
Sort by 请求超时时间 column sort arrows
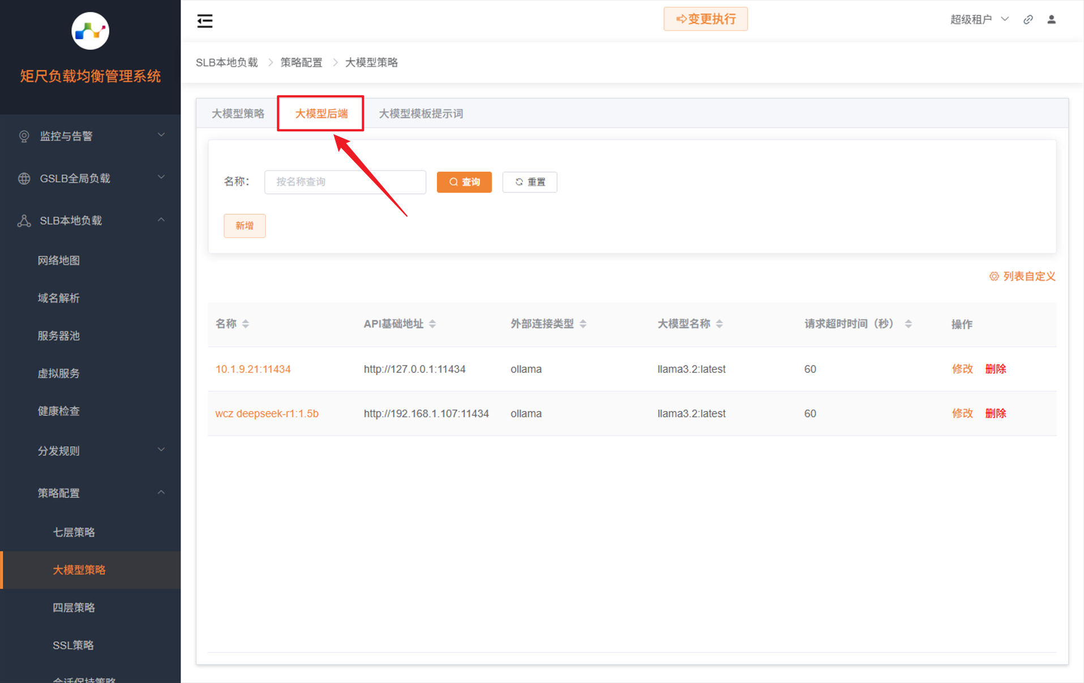coord(908,324)
